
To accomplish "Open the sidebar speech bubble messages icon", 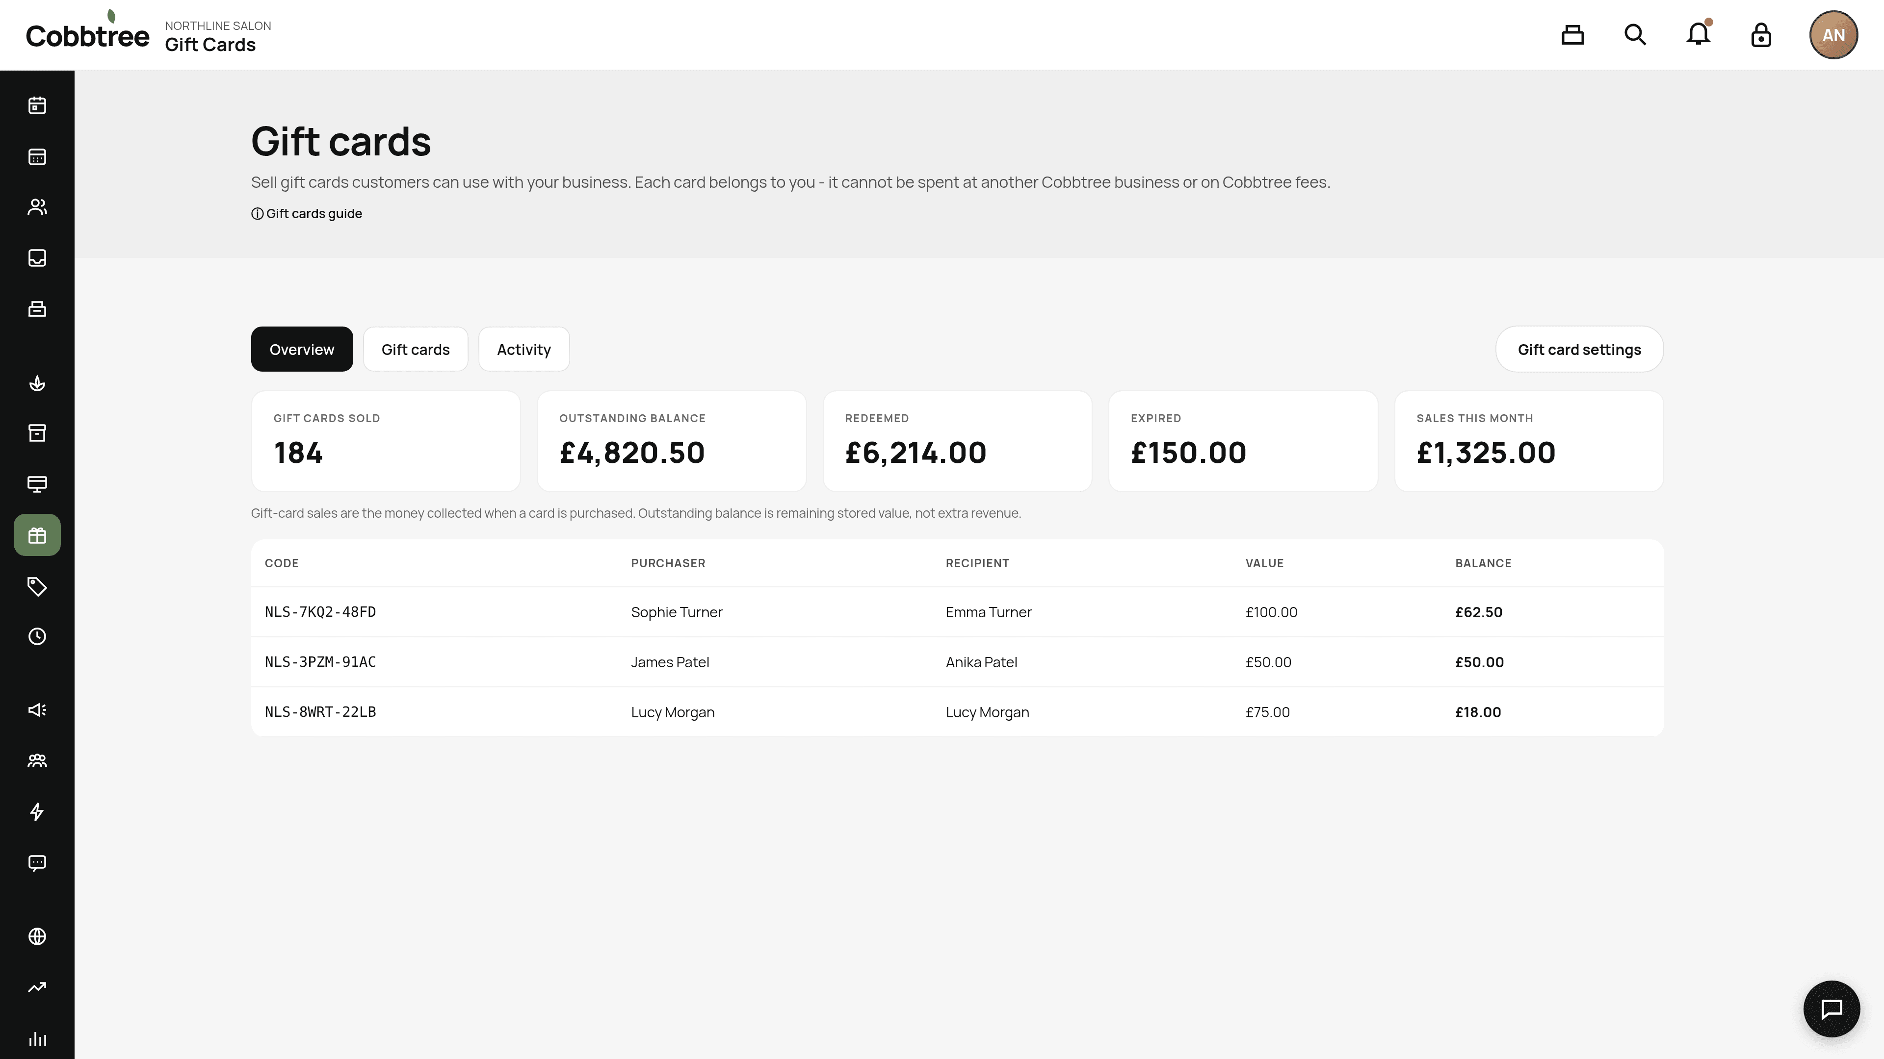I will [x=37, y=863].
